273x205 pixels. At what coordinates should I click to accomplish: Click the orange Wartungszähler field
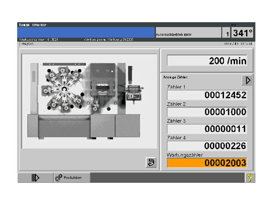pos(206,163)
